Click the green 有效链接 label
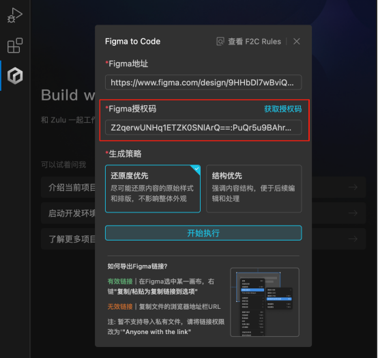The width and height of the screenshot is (378, 358). [120, 281]
